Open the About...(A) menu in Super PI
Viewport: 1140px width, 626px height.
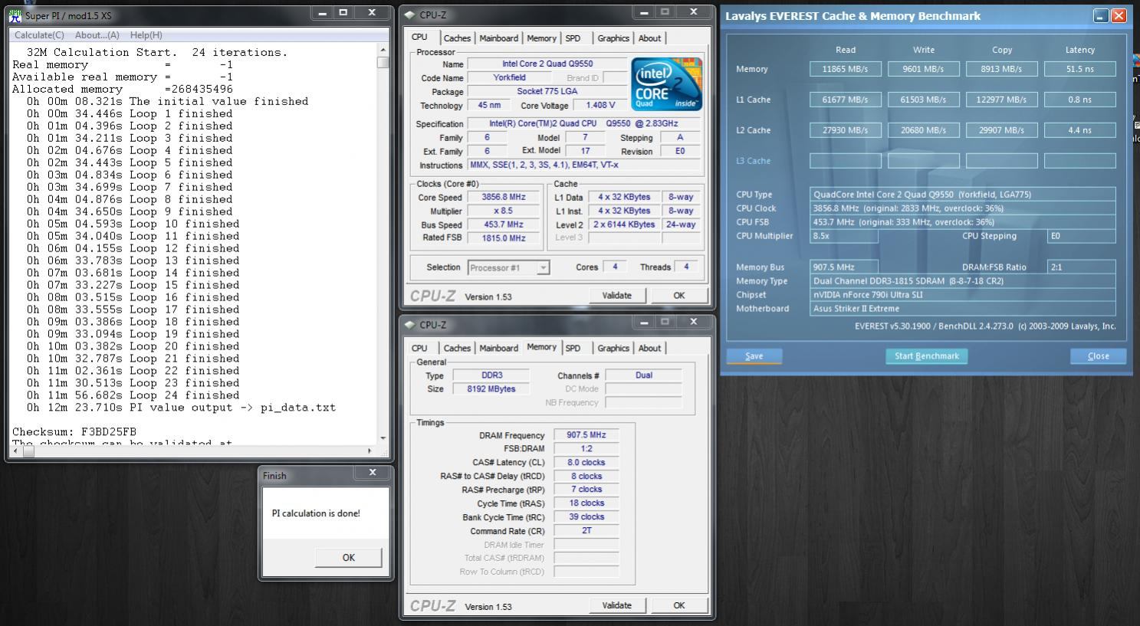click(x=97, y=35)
